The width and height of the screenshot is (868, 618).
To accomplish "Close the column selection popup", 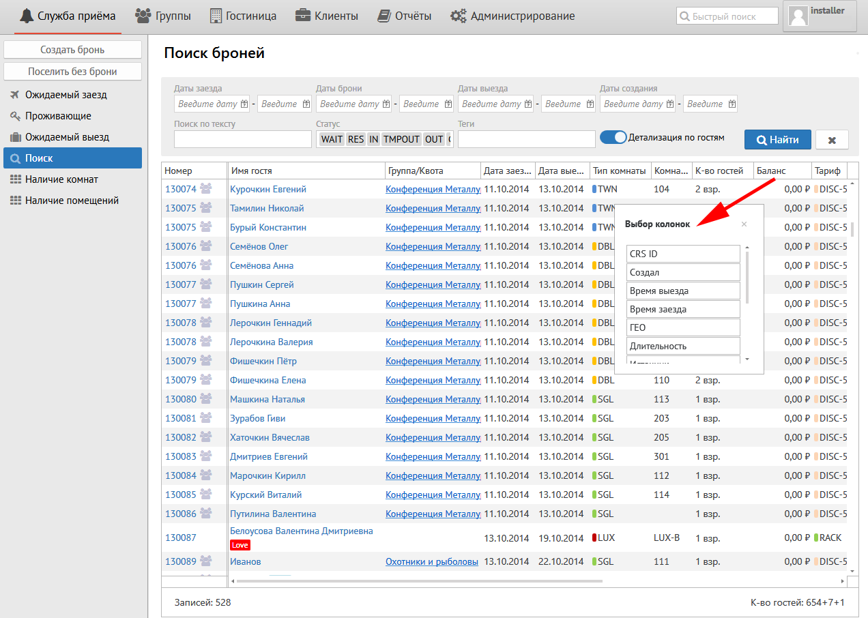I will tap(744, 224).
